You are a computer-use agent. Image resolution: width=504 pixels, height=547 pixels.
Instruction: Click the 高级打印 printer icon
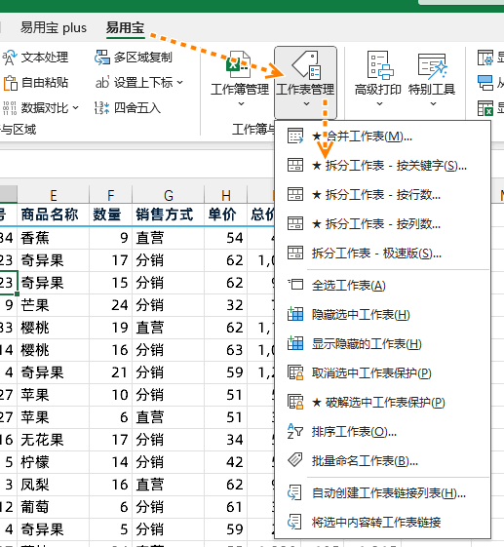380,65
